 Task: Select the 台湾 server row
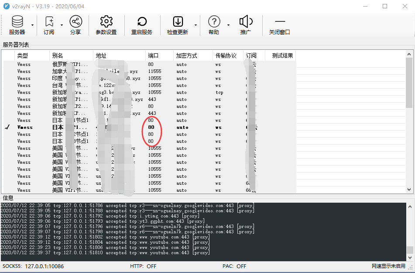click(x=150, y=85)
